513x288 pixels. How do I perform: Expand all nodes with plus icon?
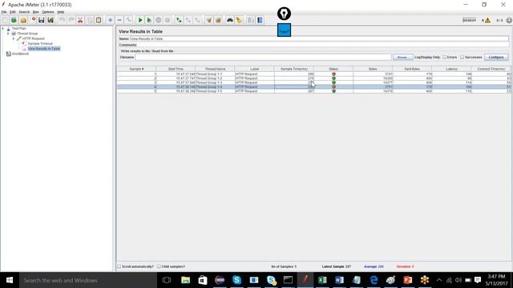[x=111, y=20]
